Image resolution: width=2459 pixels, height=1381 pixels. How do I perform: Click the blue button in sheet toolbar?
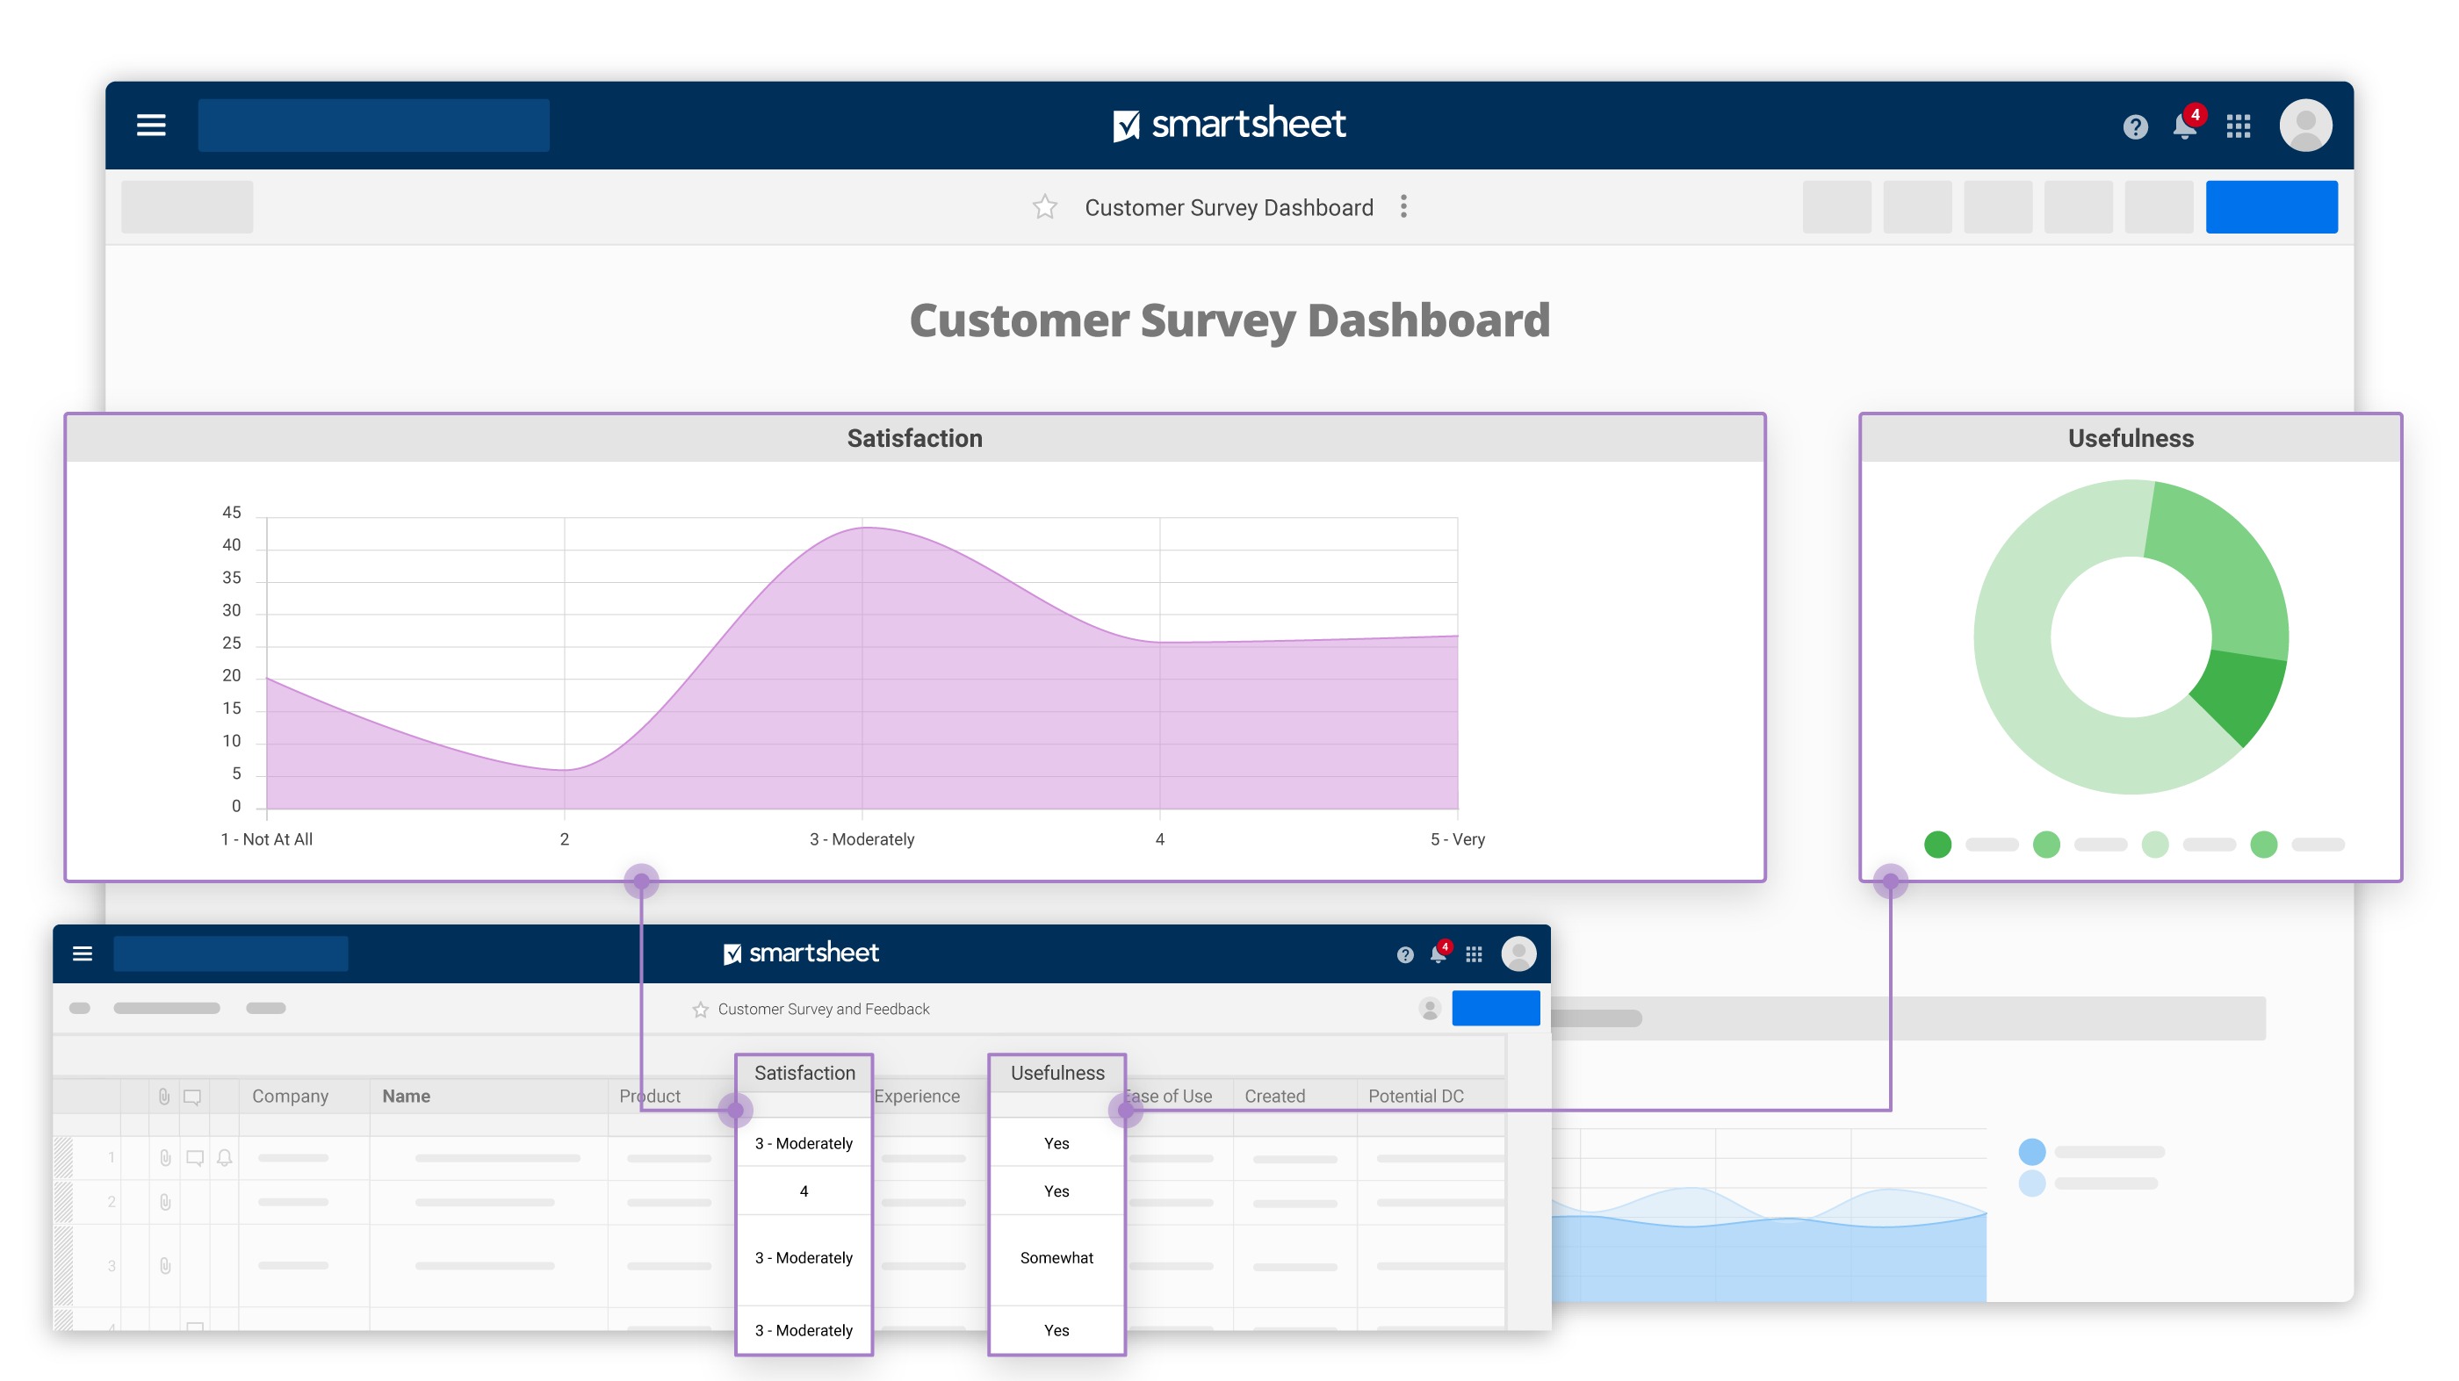[1495, 1009]
